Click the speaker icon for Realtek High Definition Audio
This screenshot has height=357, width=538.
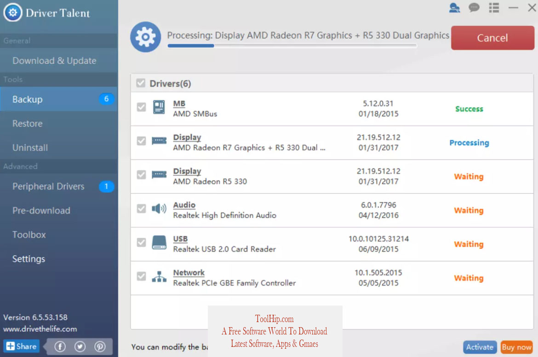pyautogui.click(x=159, y=208)
